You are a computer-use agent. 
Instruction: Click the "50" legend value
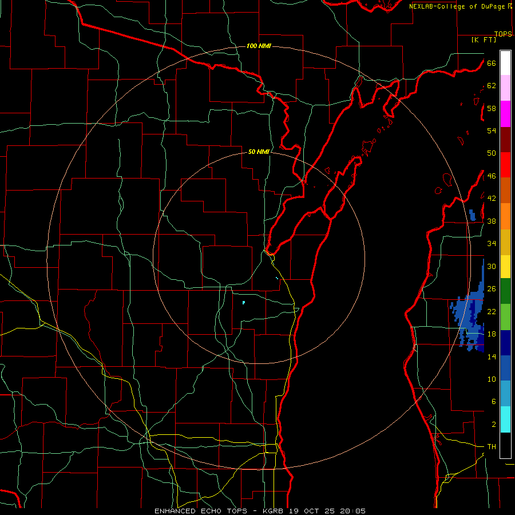point(492,153)
